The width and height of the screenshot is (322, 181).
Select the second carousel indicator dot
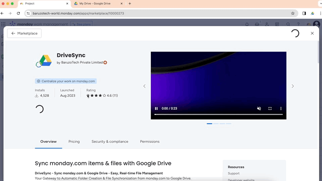coord(216,124)
